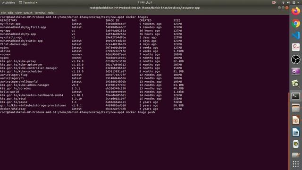302x170 pixels.
Task: Open the battery status icon in top bar
Action: pyautogui.click(x=294, y=2)
